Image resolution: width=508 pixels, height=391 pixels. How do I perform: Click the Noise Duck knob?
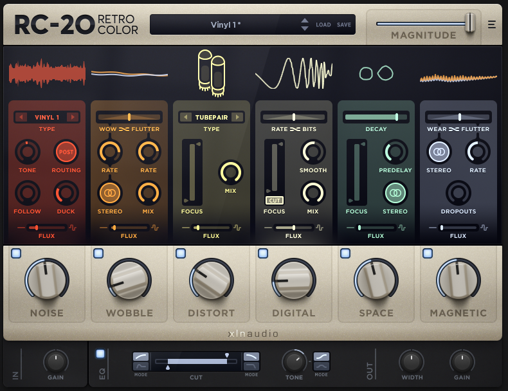(66, 193)
